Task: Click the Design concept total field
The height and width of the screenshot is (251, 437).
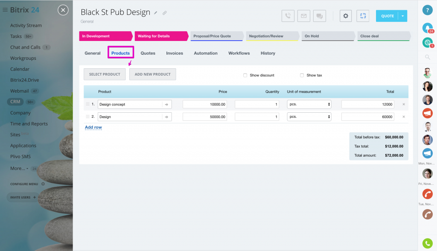Action: [x=368, y=104]
